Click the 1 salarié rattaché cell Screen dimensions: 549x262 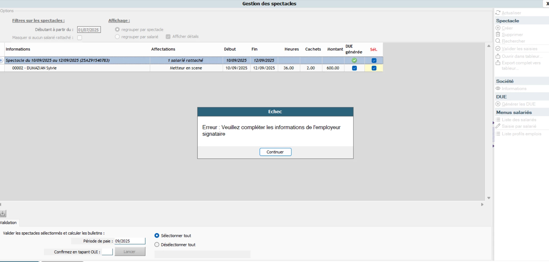186,60
